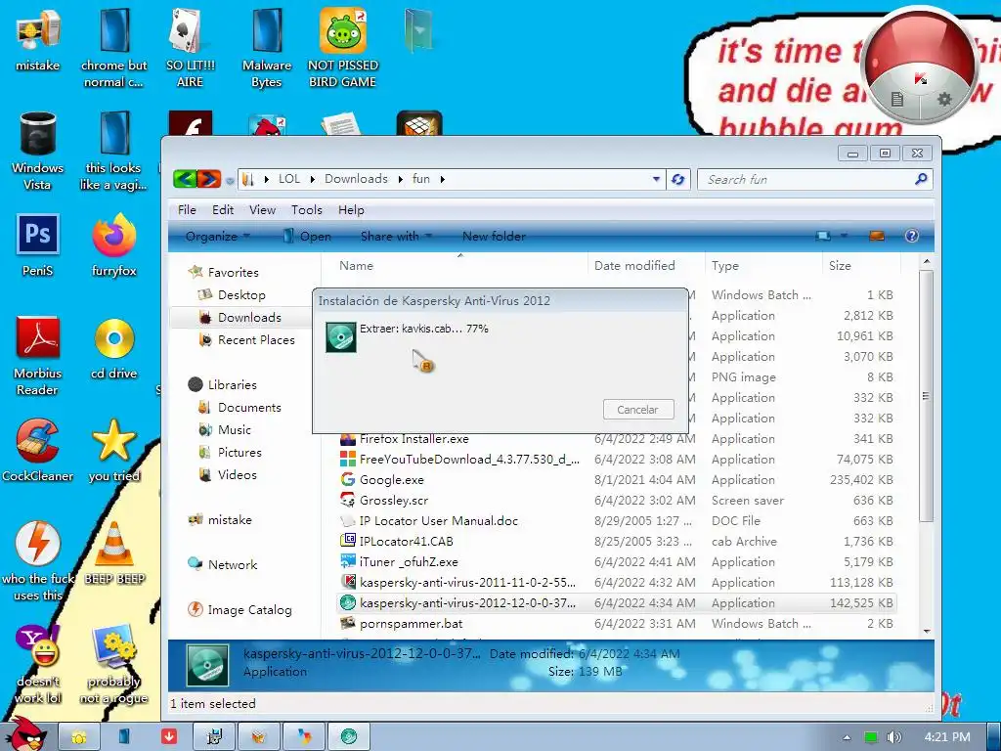Expand the address bar history dropdown
The image size is (1001, 751).
[x=656, y=180]
